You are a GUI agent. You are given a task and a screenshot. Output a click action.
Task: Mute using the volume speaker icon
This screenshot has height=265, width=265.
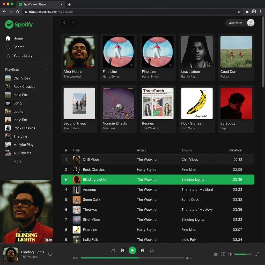[230, 254]
